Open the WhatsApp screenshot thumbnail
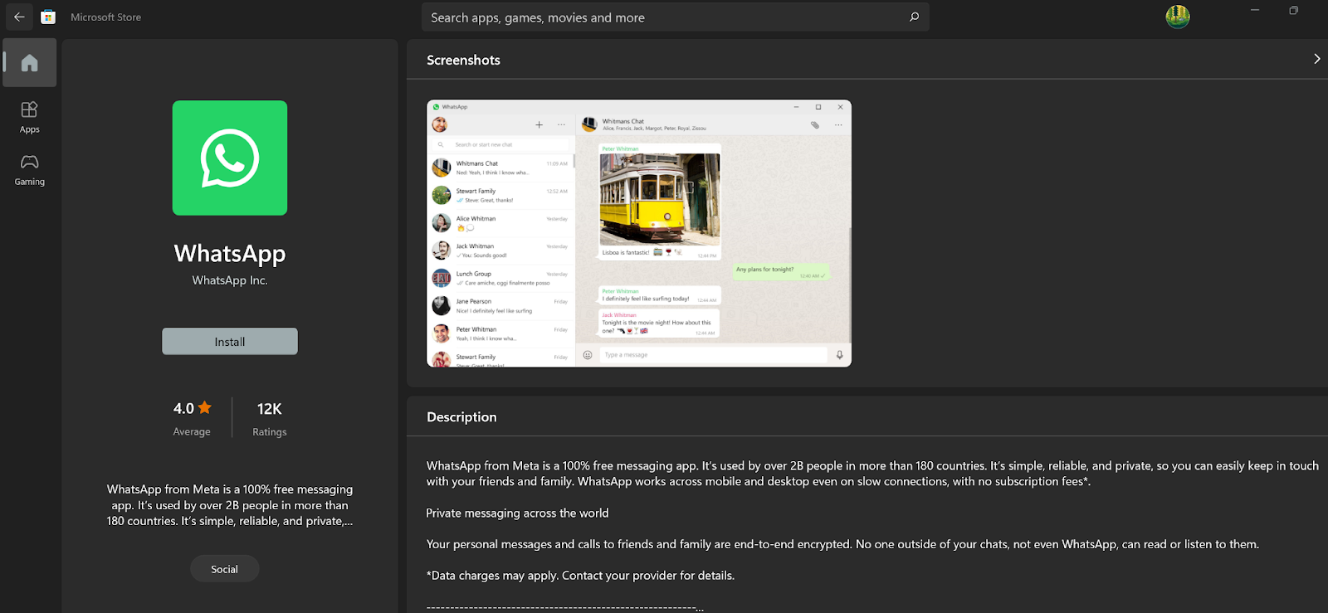 coord(639,233)
